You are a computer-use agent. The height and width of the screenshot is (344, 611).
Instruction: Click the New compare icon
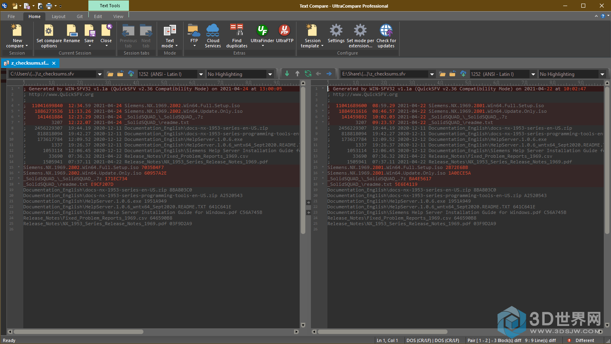tap(17, 31)
